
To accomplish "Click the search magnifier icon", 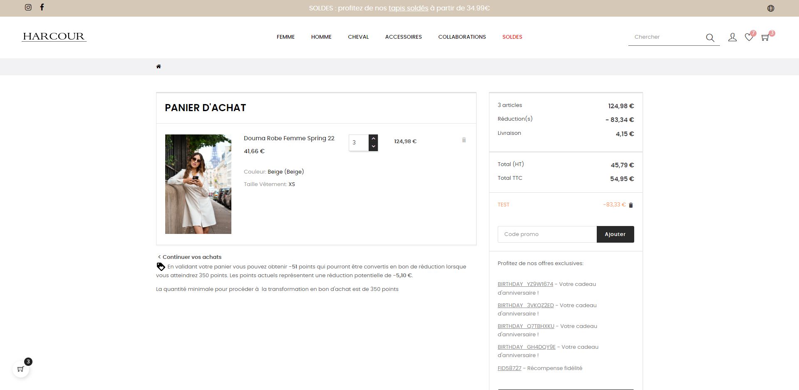I will pos(710,37).
